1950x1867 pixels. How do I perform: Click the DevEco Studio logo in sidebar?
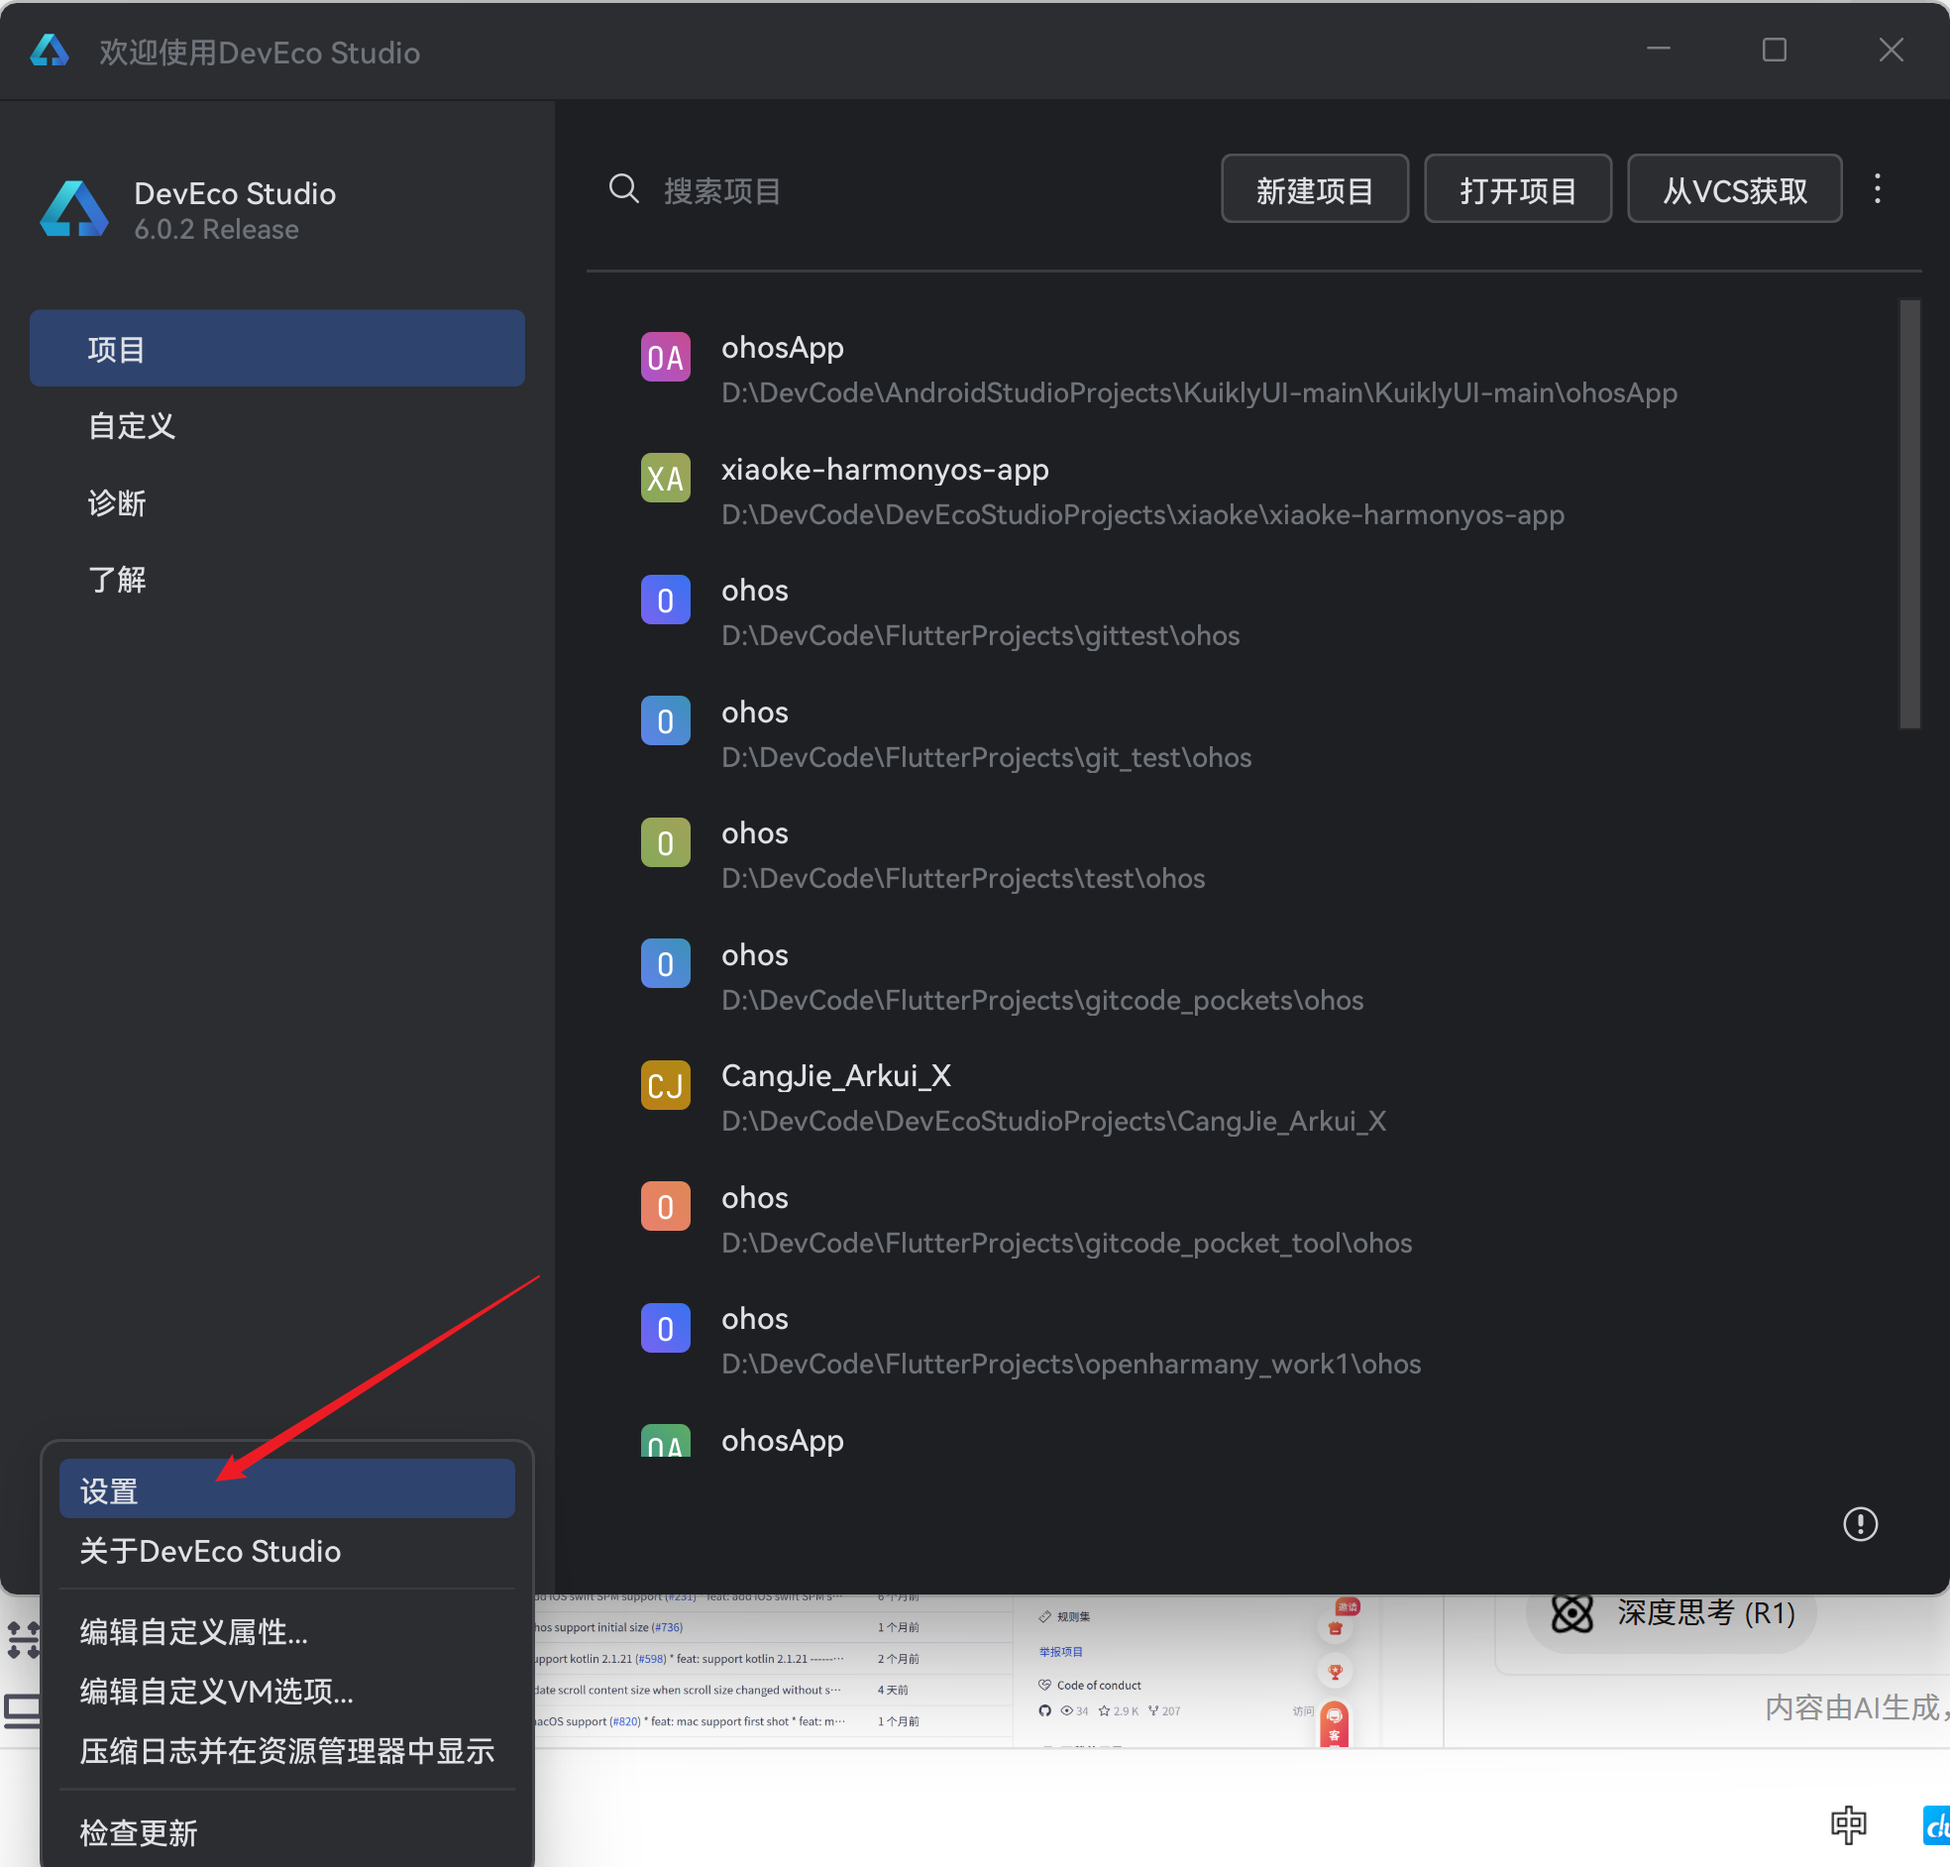73,209
